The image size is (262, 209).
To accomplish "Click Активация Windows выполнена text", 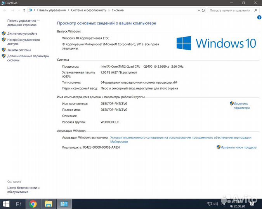I will 85,137.
